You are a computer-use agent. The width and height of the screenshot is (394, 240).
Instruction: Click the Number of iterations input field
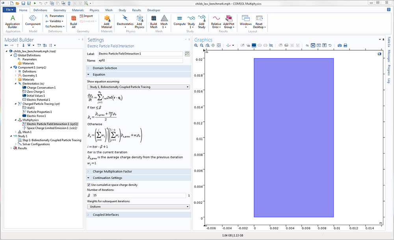click(x=139, y=195)
